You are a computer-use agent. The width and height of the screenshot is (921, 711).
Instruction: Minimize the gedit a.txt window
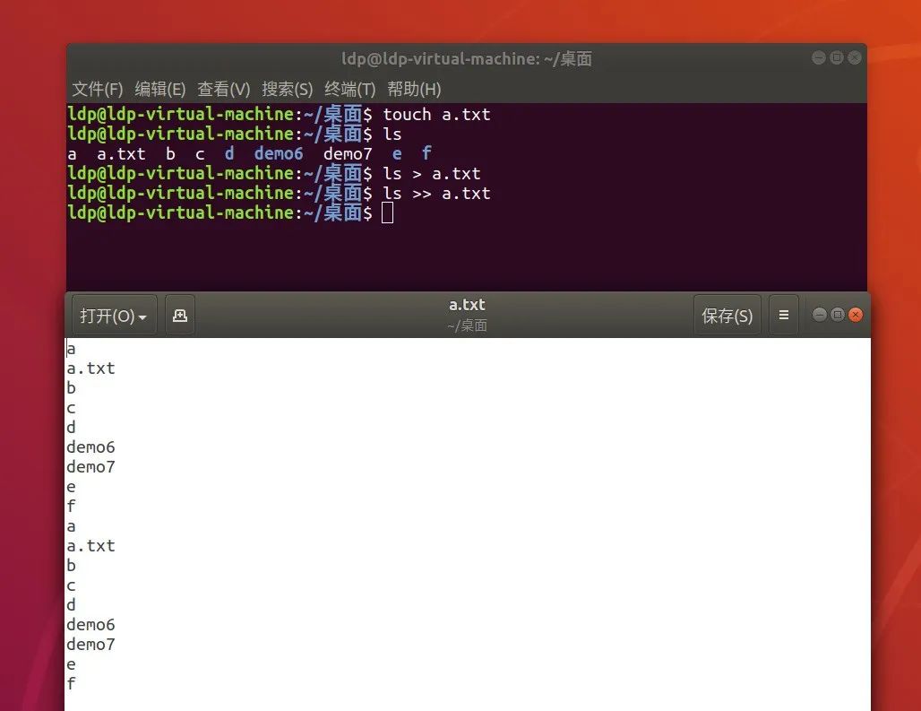(820, 315)
